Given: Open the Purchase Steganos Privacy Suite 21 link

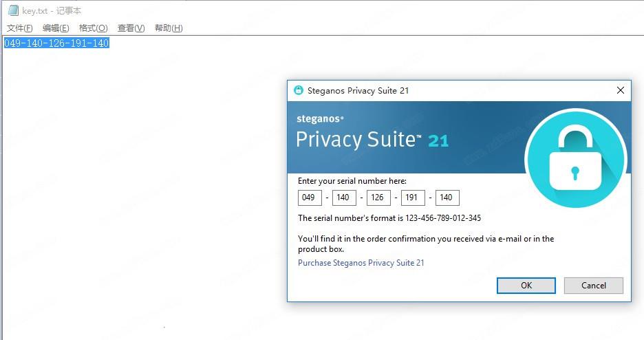Looking at the screenshot, I should point(361,263).
